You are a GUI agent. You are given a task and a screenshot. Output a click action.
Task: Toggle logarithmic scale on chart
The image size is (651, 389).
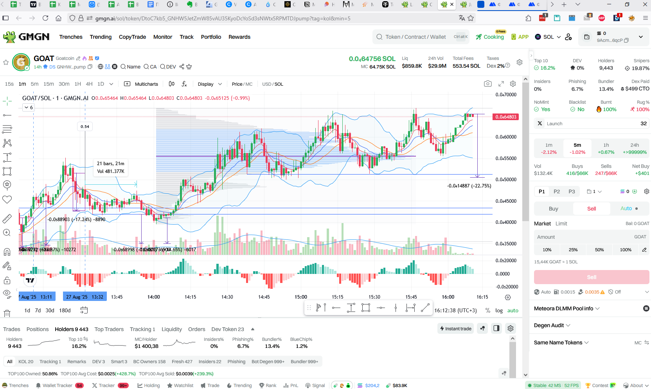[x=499, y=310]
